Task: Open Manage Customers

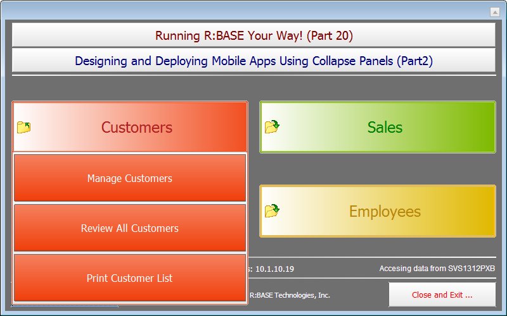Action: click(x=130, y=178)
